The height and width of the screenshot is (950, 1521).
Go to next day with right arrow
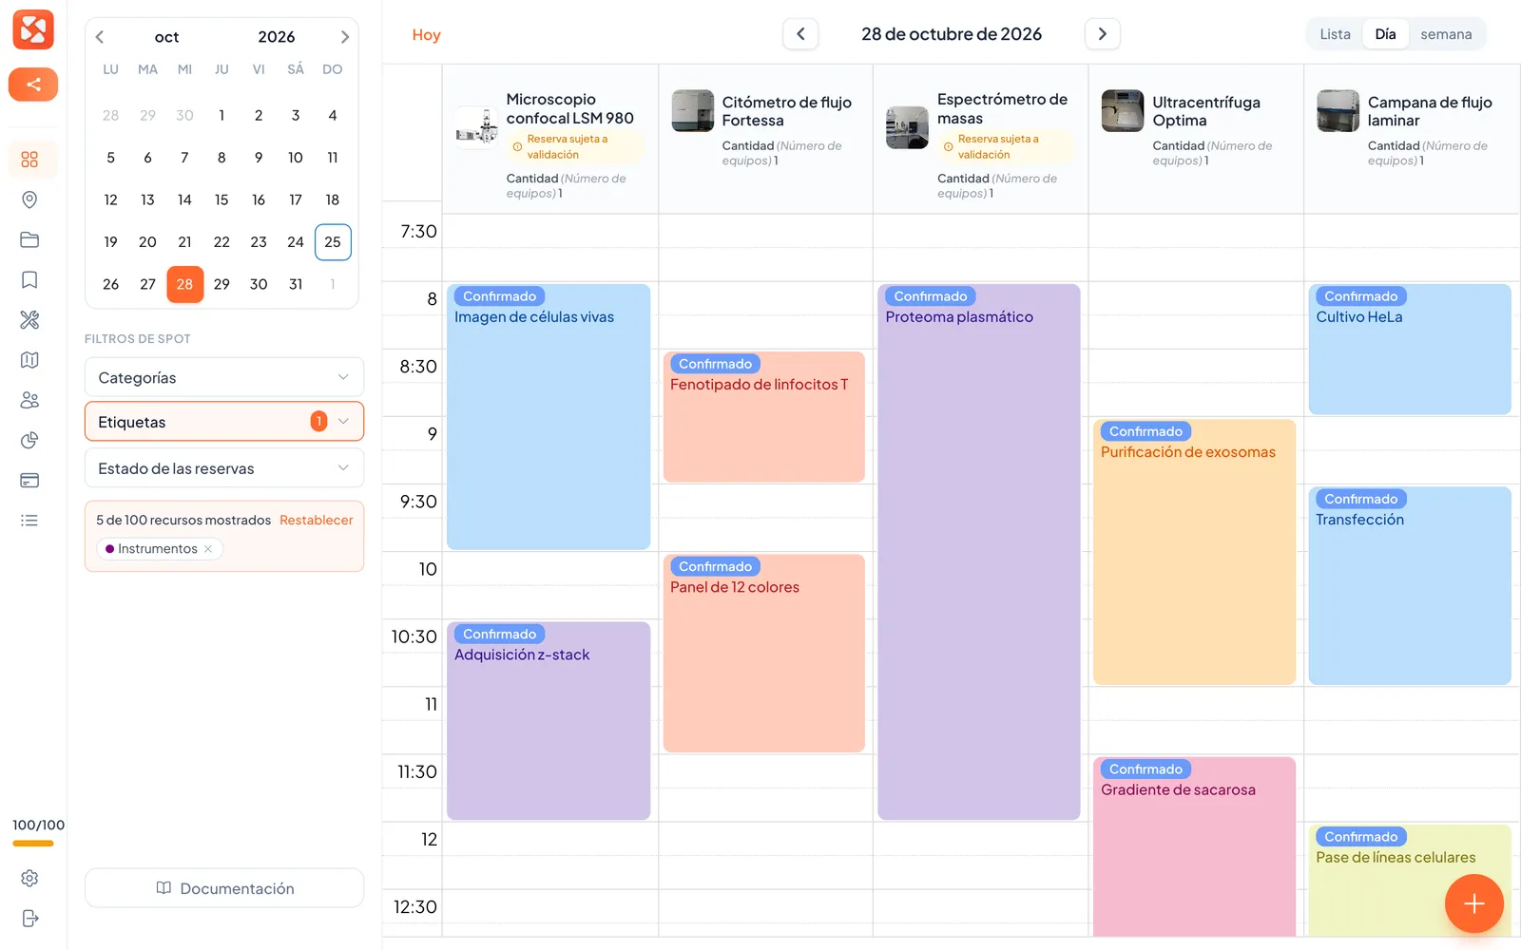point(1103,34)
